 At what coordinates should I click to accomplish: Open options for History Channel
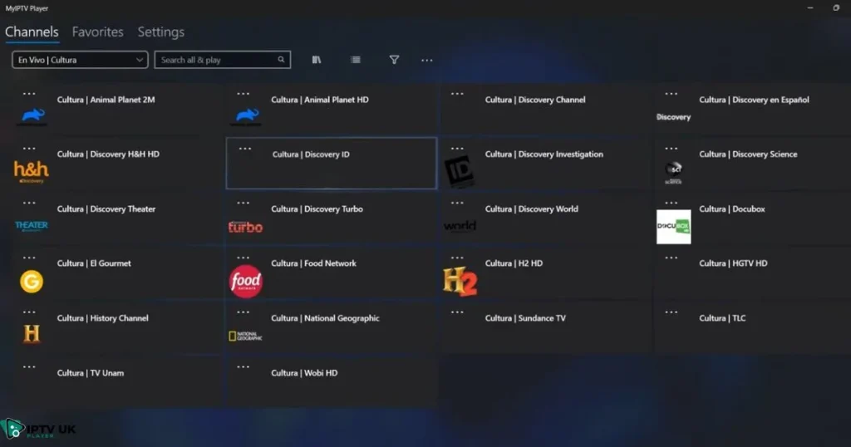(29, 312)
